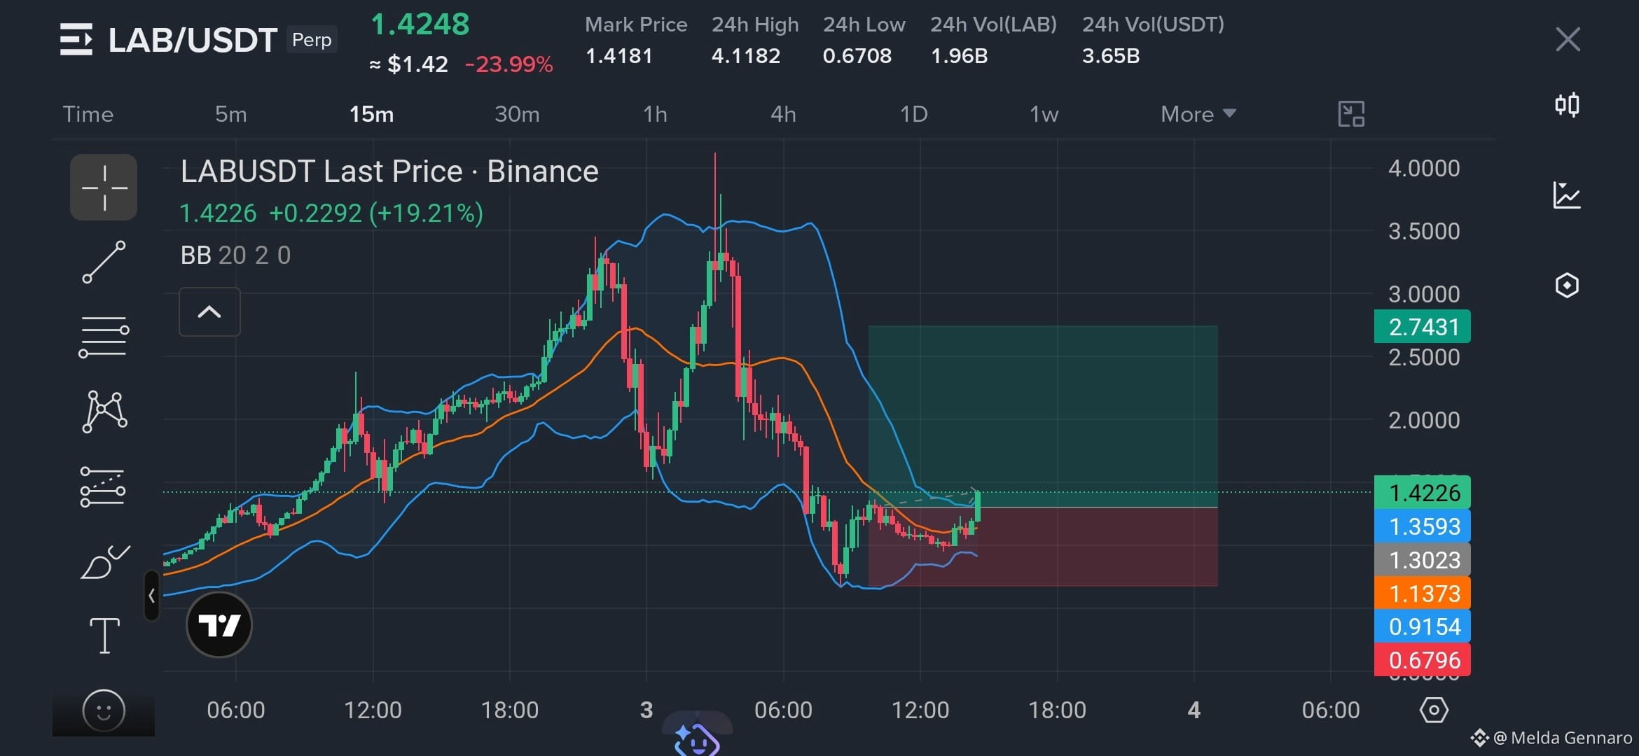This screenshot has height=756, width=1639.
Task: Click the 18:00 time axis label before 4
Action: (1057, 710)
